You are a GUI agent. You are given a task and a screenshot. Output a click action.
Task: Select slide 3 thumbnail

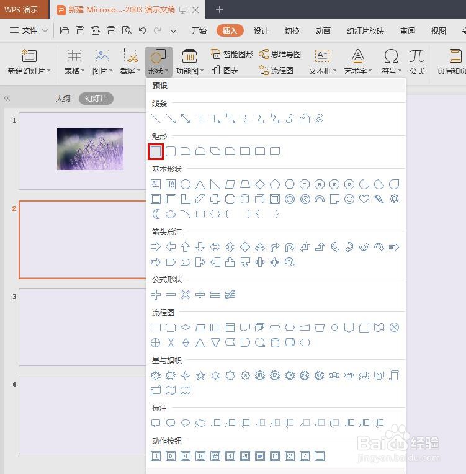click(83, 328)
